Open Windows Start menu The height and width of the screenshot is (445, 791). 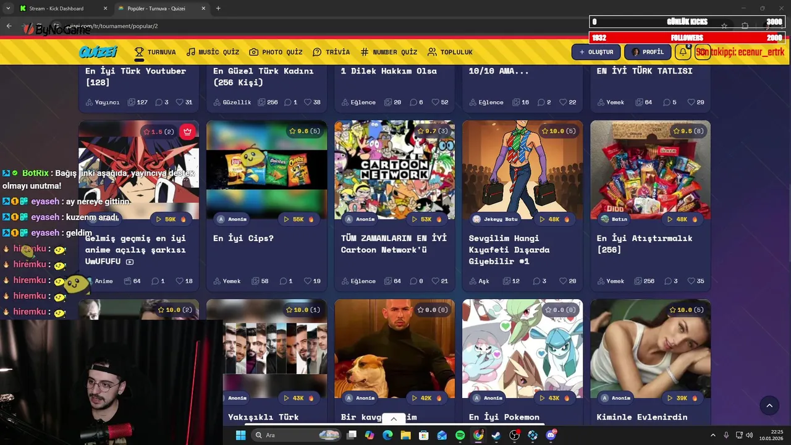(240, 435)
